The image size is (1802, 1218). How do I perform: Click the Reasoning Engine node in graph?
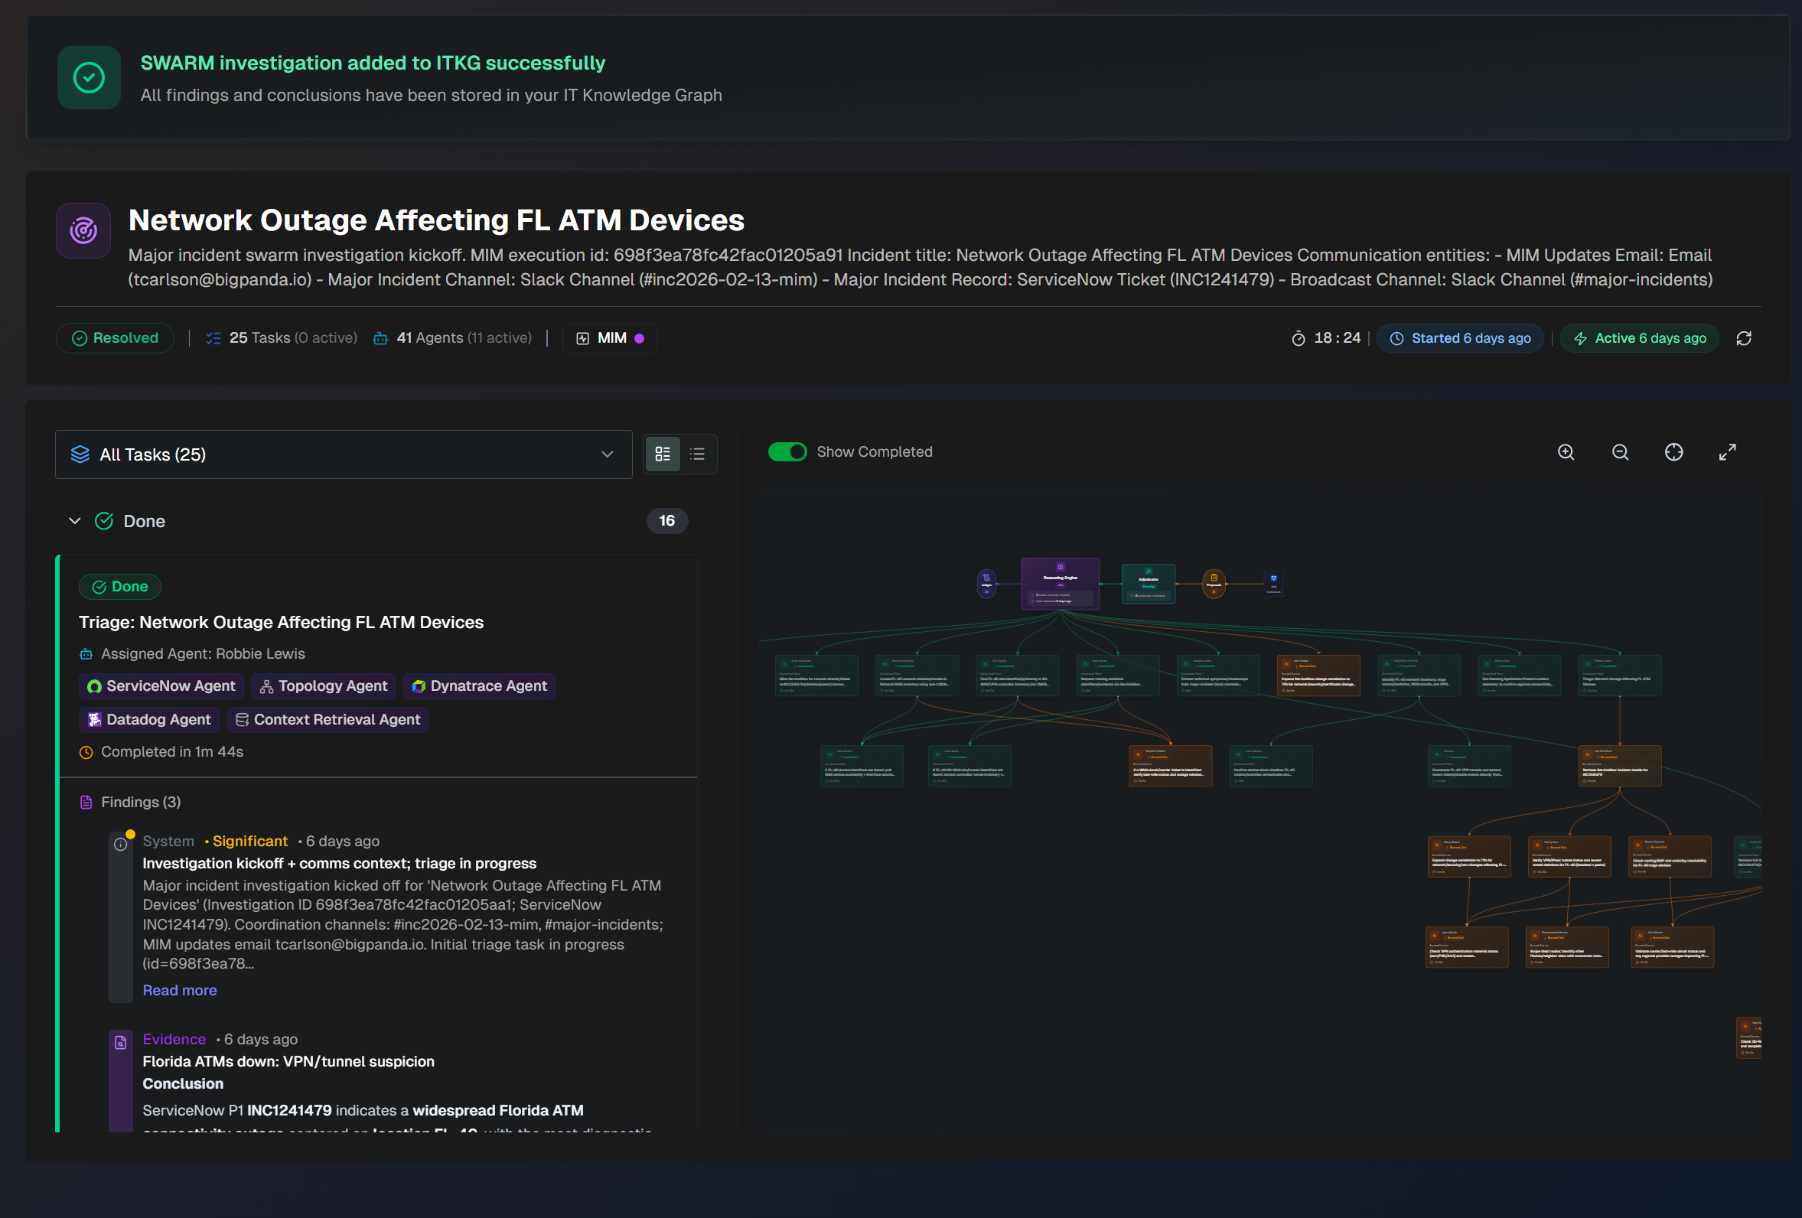tap(1059, 583)
